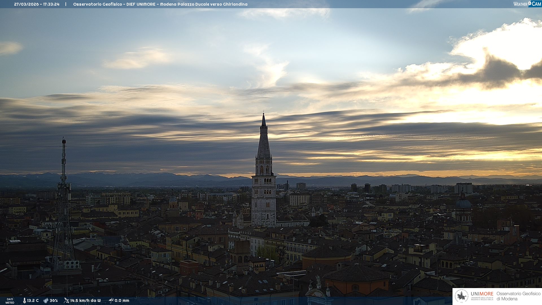The height and width of the screenshot is (305, 542).
Task: Click the 0.0 mm rainfall value
Action: tap(122, 300)
